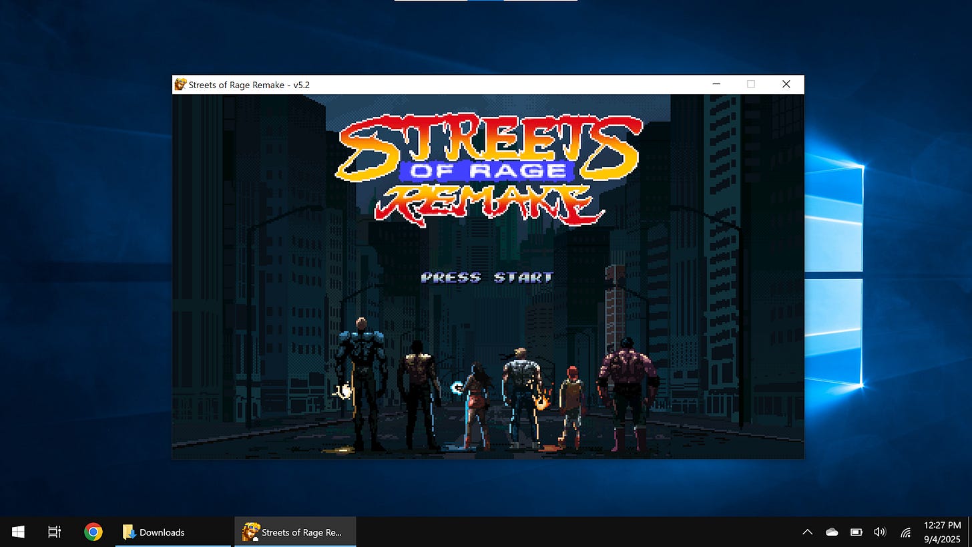Mute audio by clicking the speaker icon
The height and width of the screenshot is (547, 972).
[x=880, y=532]
